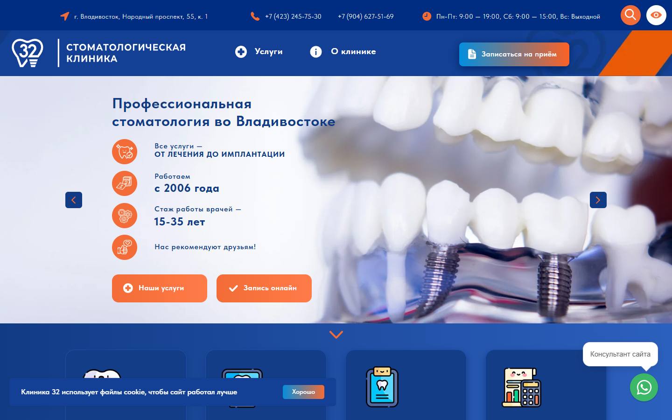Open WhatsApp chat consultant
Image resolution: width=672 pixels, height=420 pixels.
(x=644, y=387)
